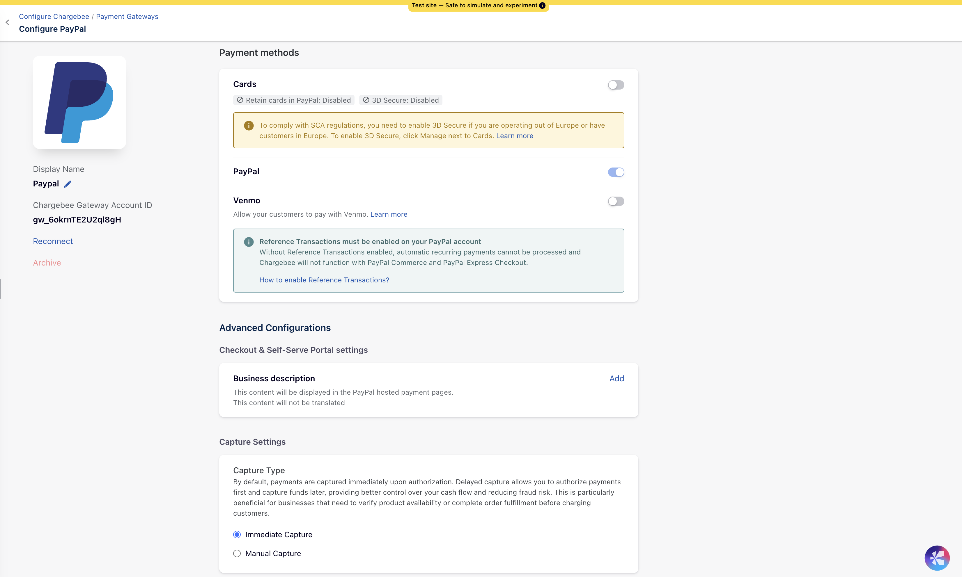Select Manual Capture radio button
962x577 pixels.
[237, 553]
